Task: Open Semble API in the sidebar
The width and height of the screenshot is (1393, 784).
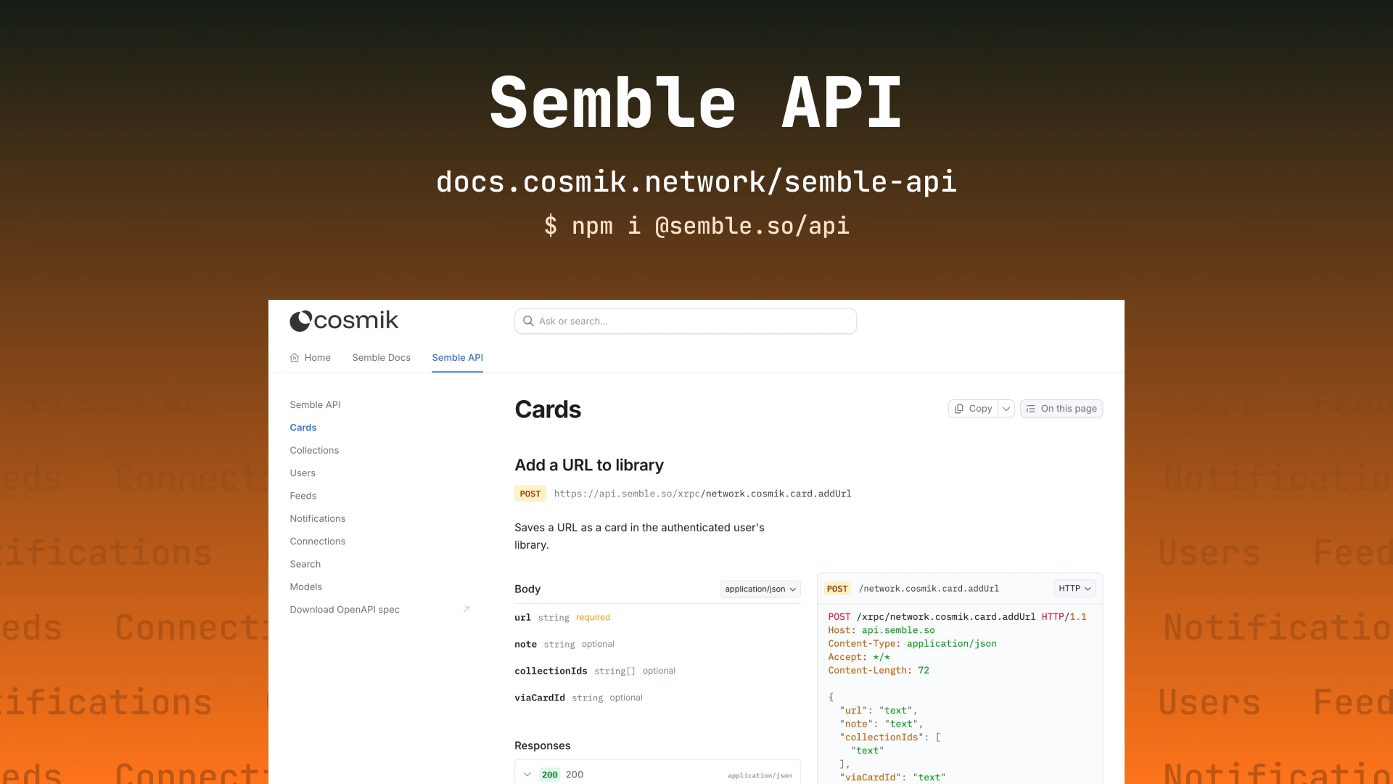Action: coord(315,405)
